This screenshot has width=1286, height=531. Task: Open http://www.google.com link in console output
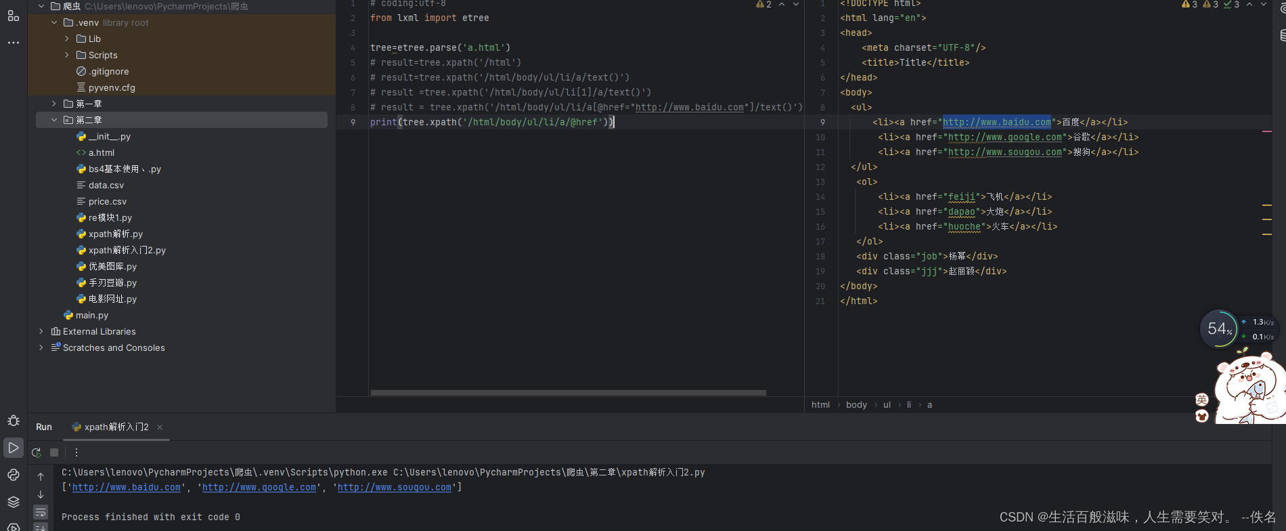(x=259, y=488)
